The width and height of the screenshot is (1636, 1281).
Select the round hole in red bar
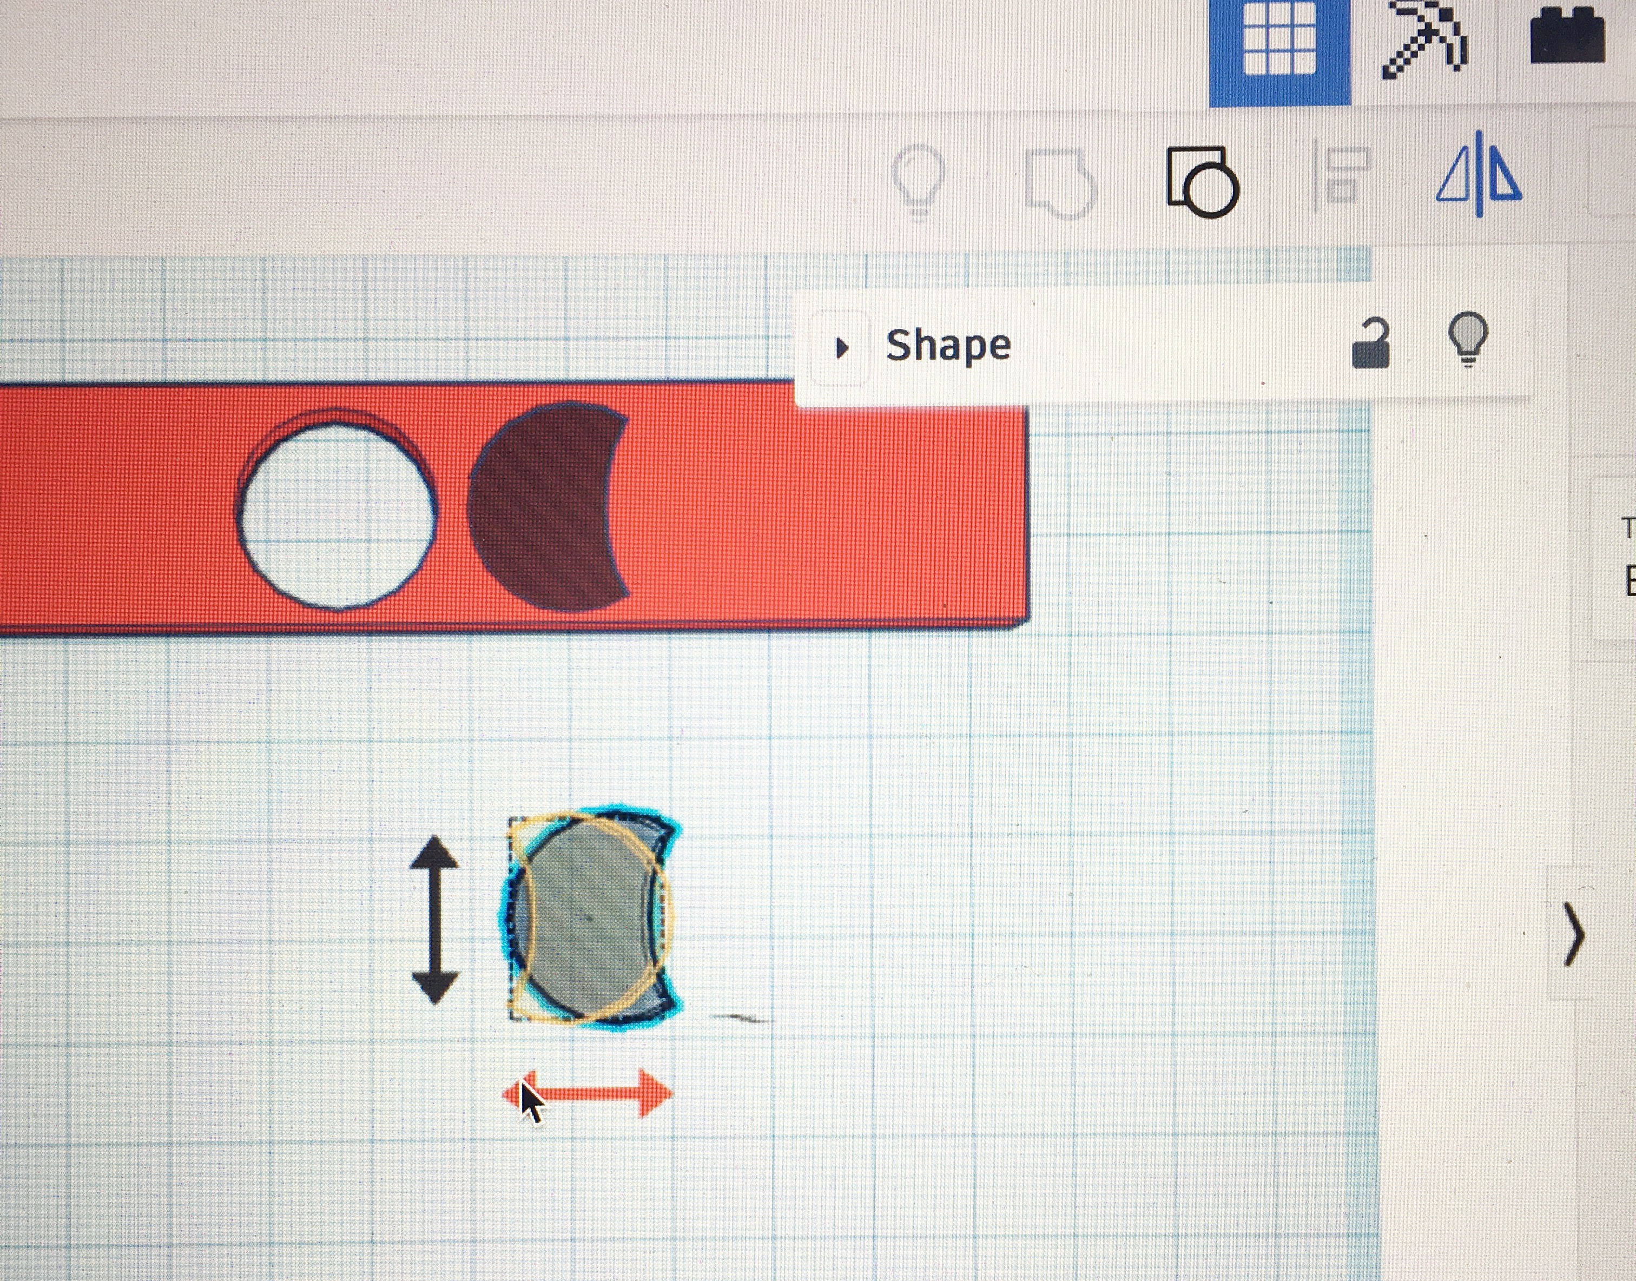tap(337, 516)
